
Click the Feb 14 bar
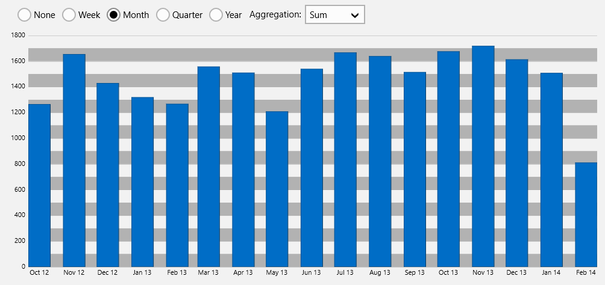click(x=586, y=215)
